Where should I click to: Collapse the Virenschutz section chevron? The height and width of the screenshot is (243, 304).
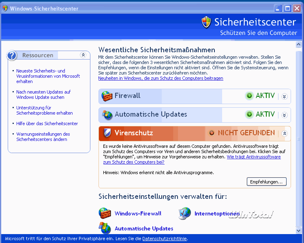pos(285,134)
